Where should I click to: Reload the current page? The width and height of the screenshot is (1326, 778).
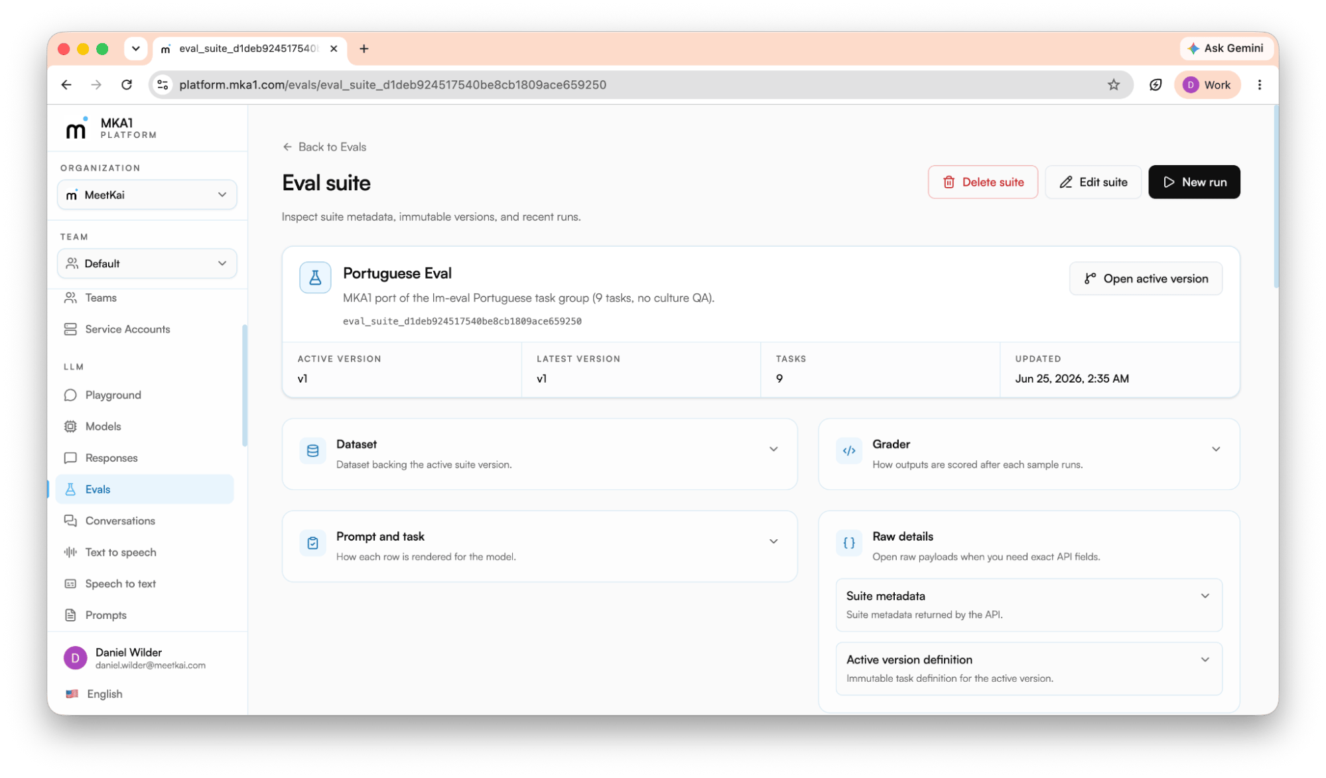127,85
